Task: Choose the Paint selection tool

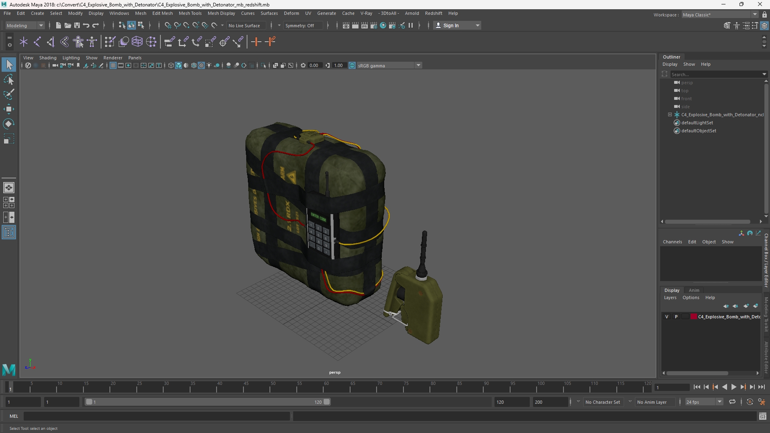Action: click(9, 95)
